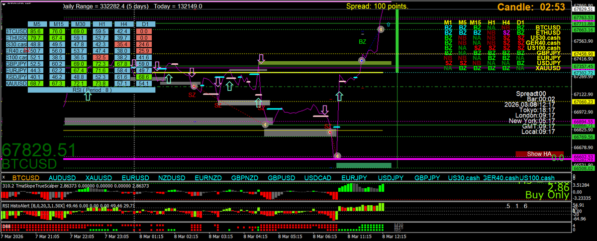
Task: Click the large 67829.51 price label
Action: [x=39, y=150]
